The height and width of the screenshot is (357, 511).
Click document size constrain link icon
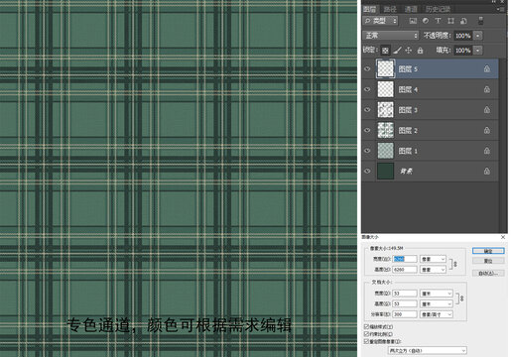461,298
